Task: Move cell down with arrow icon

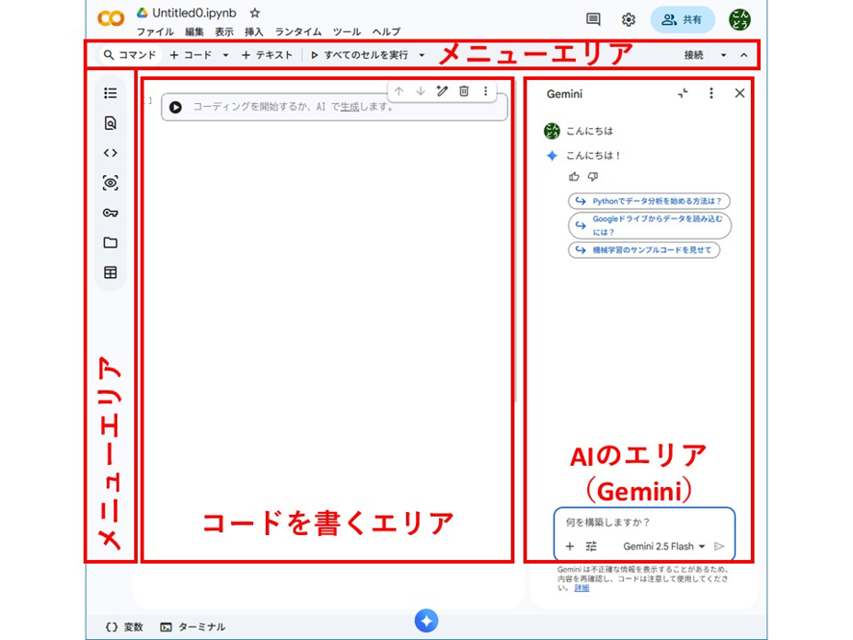Action: pyautogui.click(x=421, y=91)
